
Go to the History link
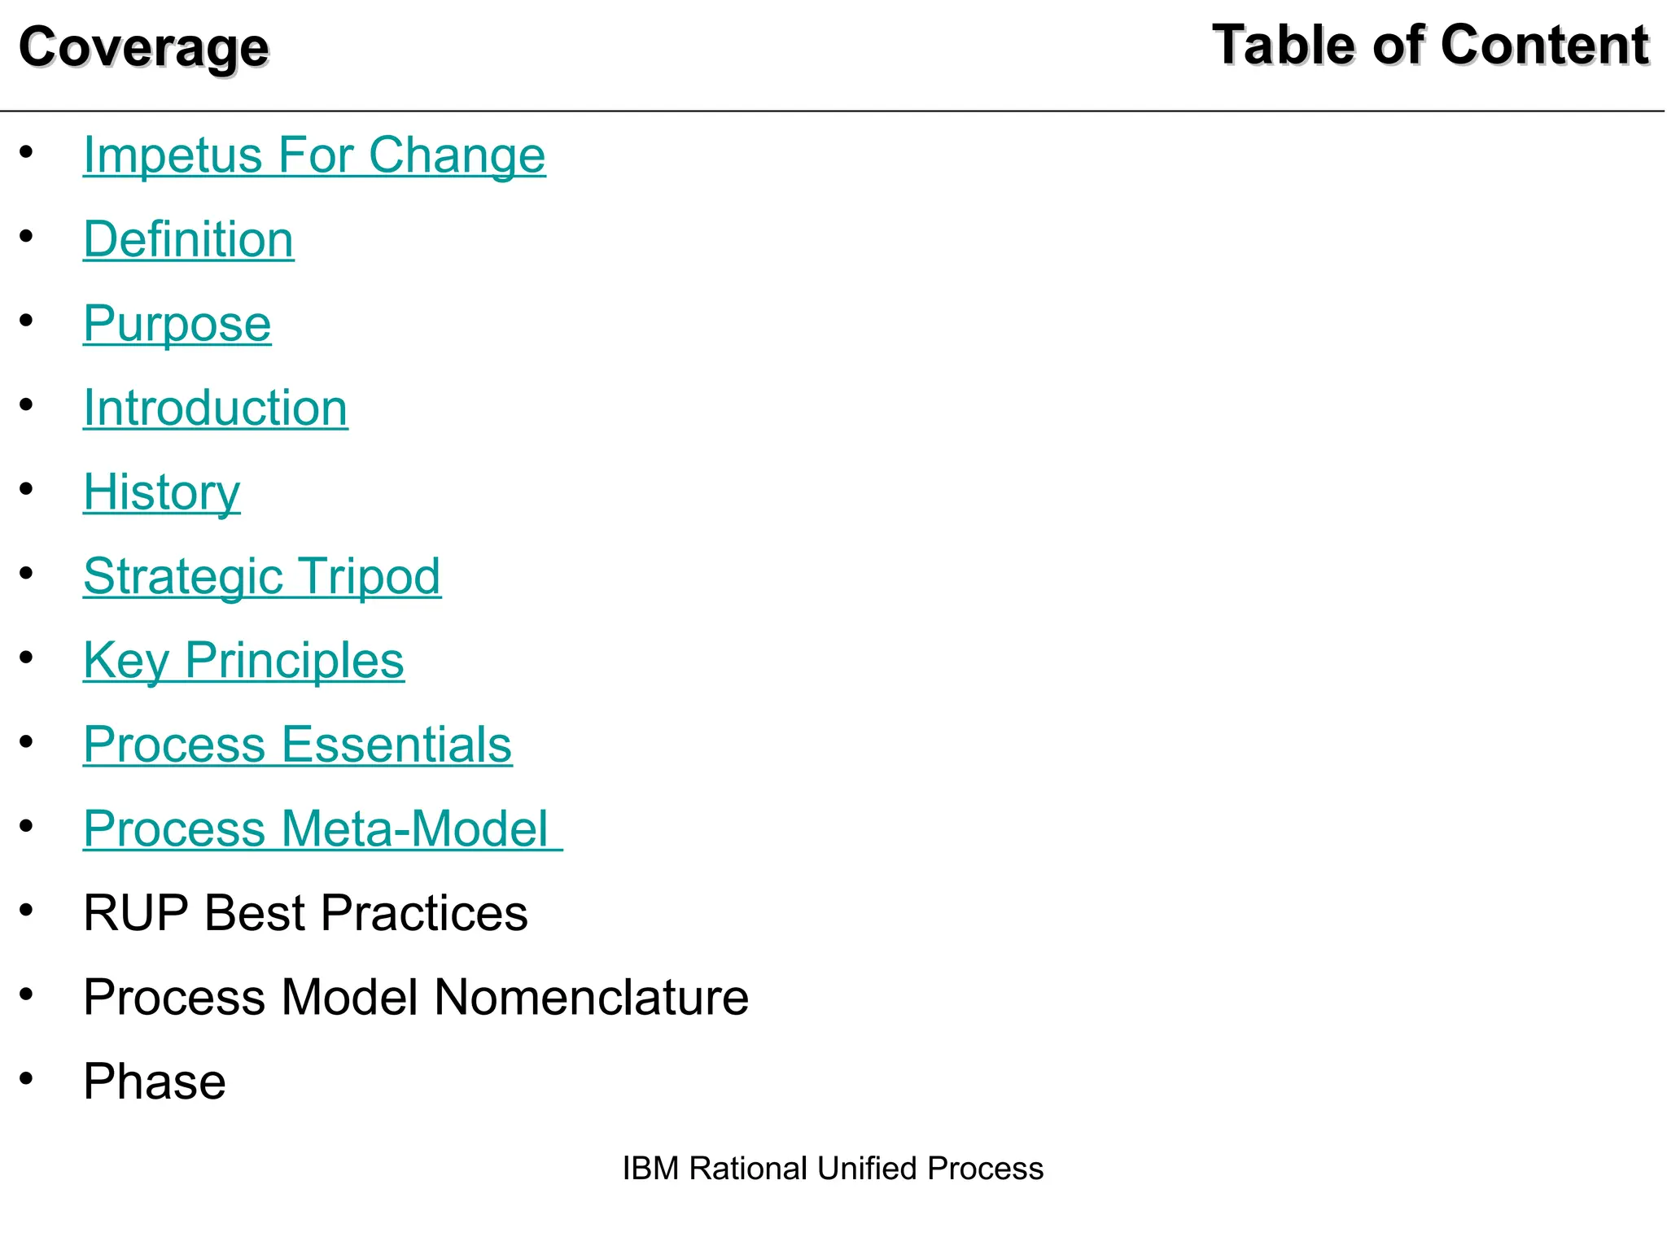162,492
